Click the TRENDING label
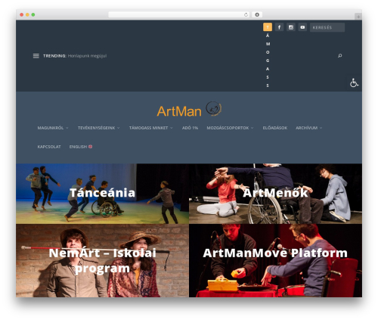Image resolution: width=378 pixels, height=320 pixels. 54,56
